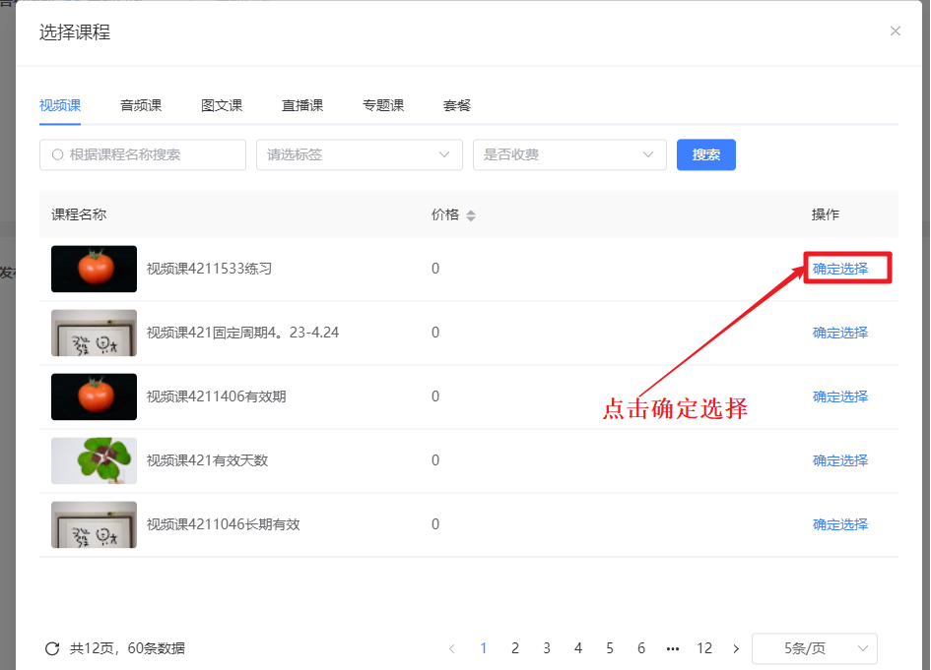Click thumbnail of 视频课4211046长期有效
The height and width of the screenshot is (670, 931).
coord(94,524)
